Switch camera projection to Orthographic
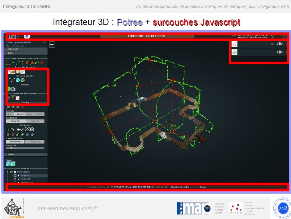The image size is (291, 219). (x=34, y=142)
